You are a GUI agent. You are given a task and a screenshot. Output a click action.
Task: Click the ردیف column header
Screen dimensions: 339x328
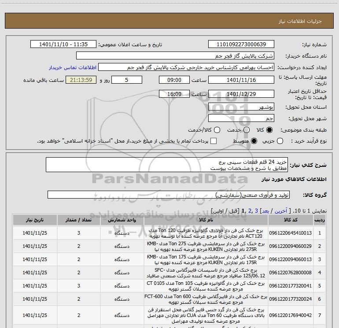click(x=320, y=220)
